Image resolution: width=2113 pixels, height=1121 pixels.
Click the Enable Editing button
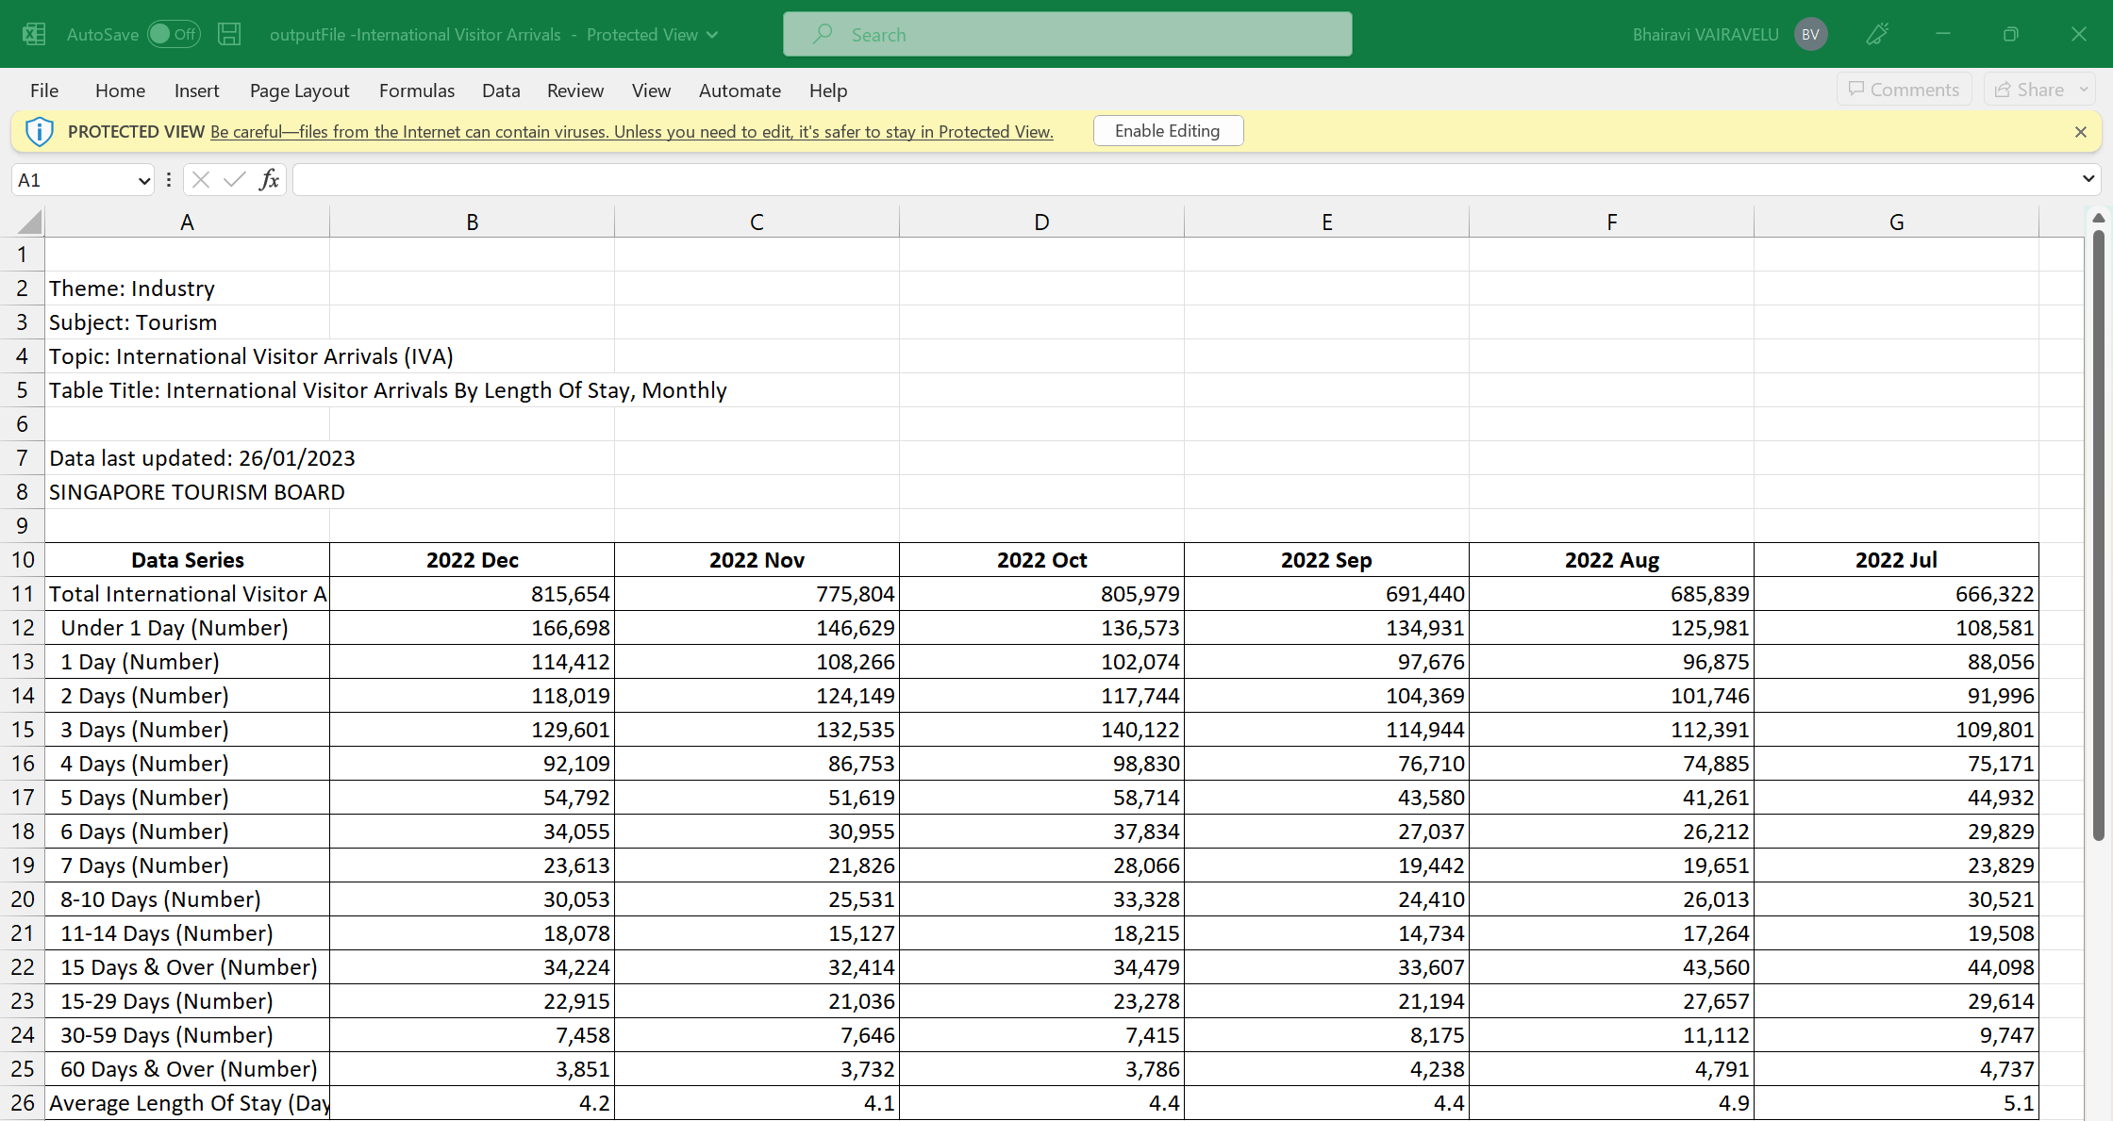pos(1168,131)
